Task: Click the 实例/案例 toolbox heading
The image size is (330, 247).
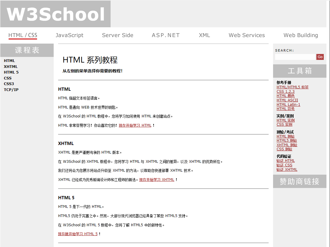Action: [x=285, y=116]
